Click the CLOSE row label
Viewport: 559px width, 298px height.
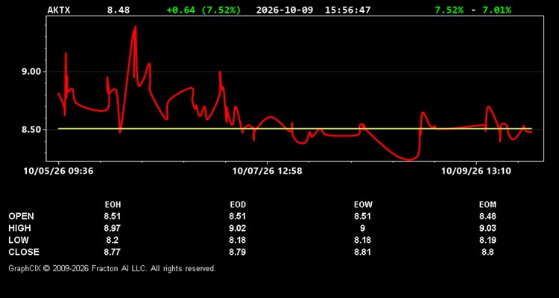pyautogui.click(x=24, y=252)
